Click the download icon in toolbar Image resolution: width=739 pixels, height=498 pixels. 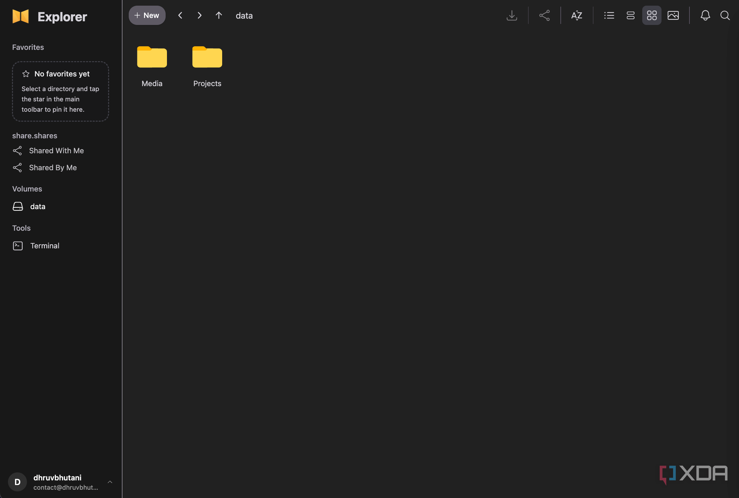(512, 15)
